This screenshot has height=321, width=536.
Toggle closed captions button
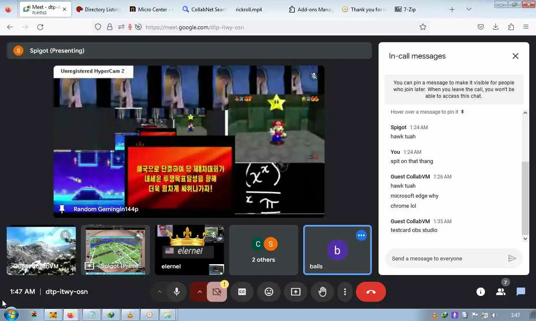coord(242,292)
